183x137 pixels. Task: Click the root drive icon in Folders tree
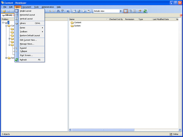[6, 23]
